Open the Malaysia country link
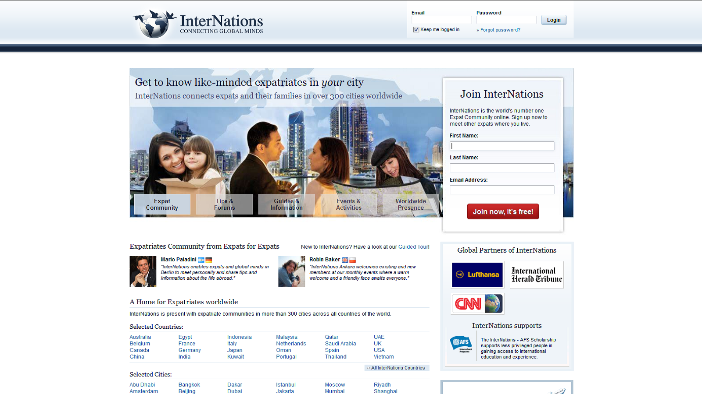The image size is (702, 394). (287, 337)
